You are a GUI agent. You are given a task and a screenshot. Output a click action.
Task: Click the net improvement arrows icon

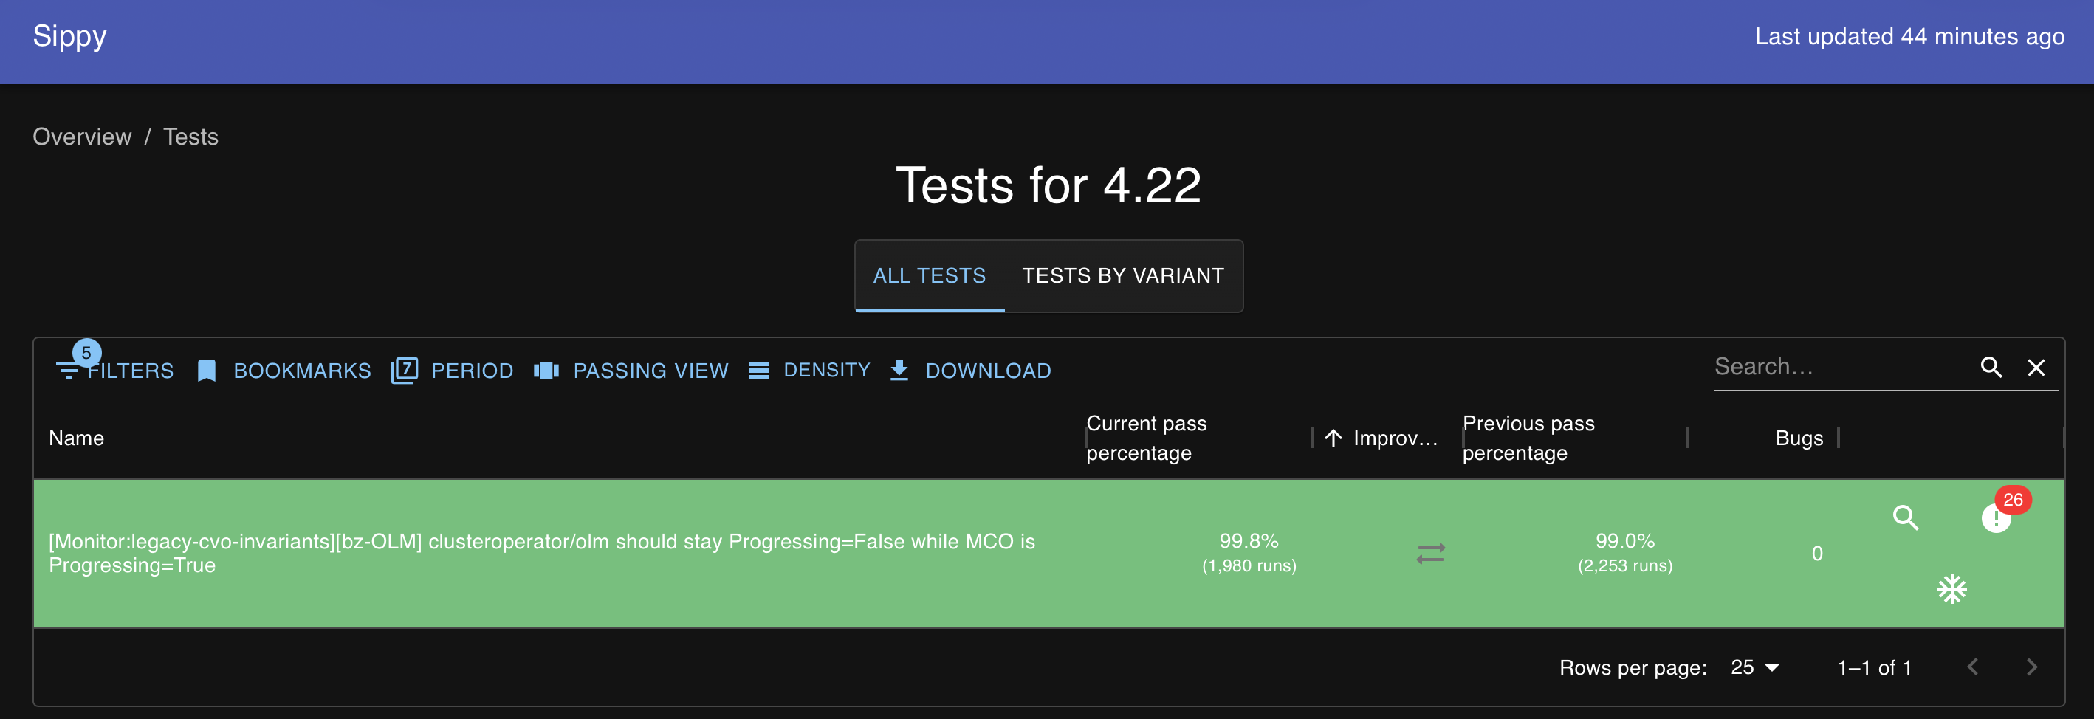tap(1430, 553)
